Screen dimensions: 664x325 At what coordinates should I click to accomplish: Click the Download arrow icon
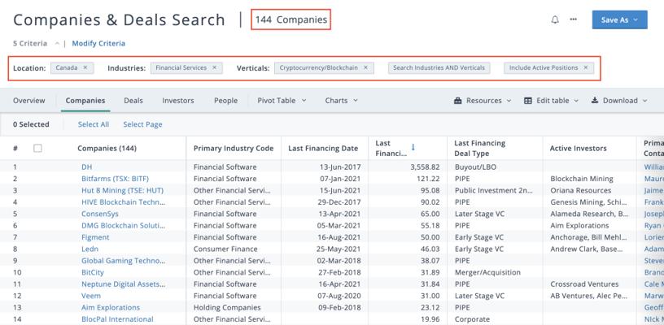[x=595, y=101]
